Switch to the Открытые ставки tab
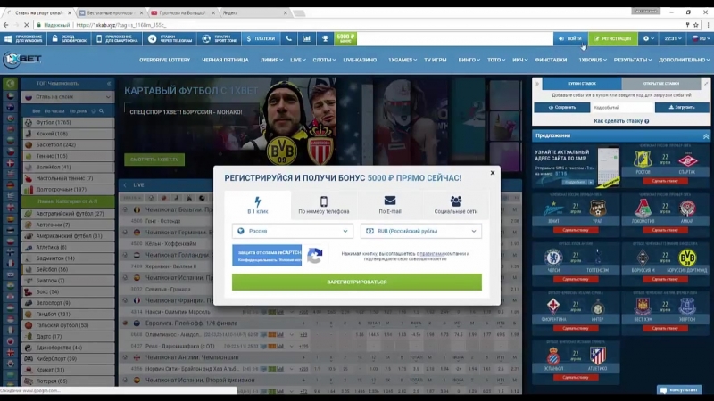 click(x=661, y=84)
